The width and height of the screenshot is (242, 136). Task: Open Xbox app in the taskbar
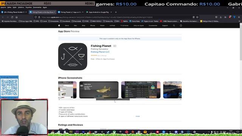tap(114, 132)
